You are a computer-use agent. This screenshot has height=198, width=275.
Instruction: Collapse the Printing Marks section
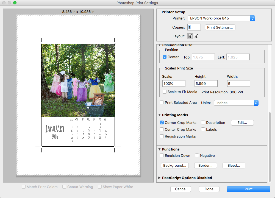pyautogui.click(x=160, y=115)
